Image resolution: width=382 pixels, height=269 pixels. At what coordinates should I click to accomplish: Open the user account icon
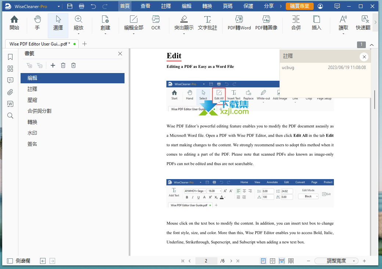(x=320, y=6)
